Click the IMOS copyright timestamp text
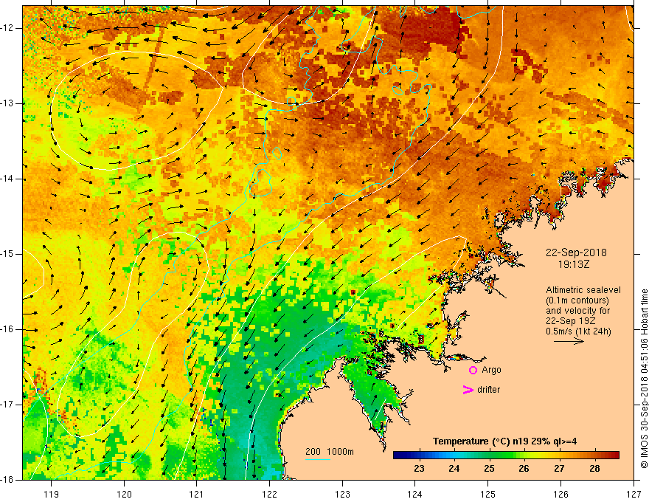Image resolution: width=649 pixels, height=502 pixels. tap(644, 378)
